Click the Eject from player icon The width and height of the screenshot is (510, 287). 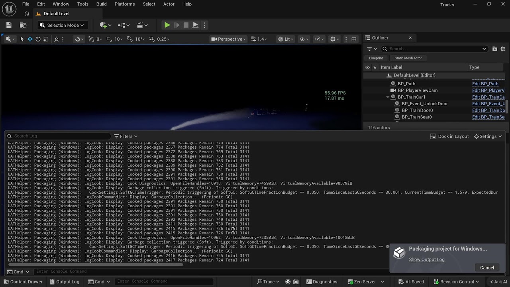click(195, 25)
